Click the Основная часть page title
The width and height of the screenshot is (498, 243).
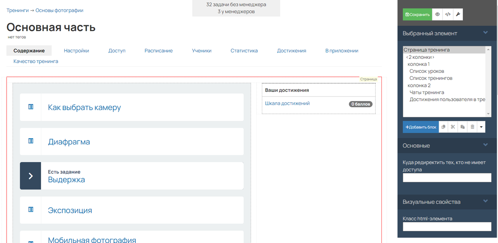[51, 27]
